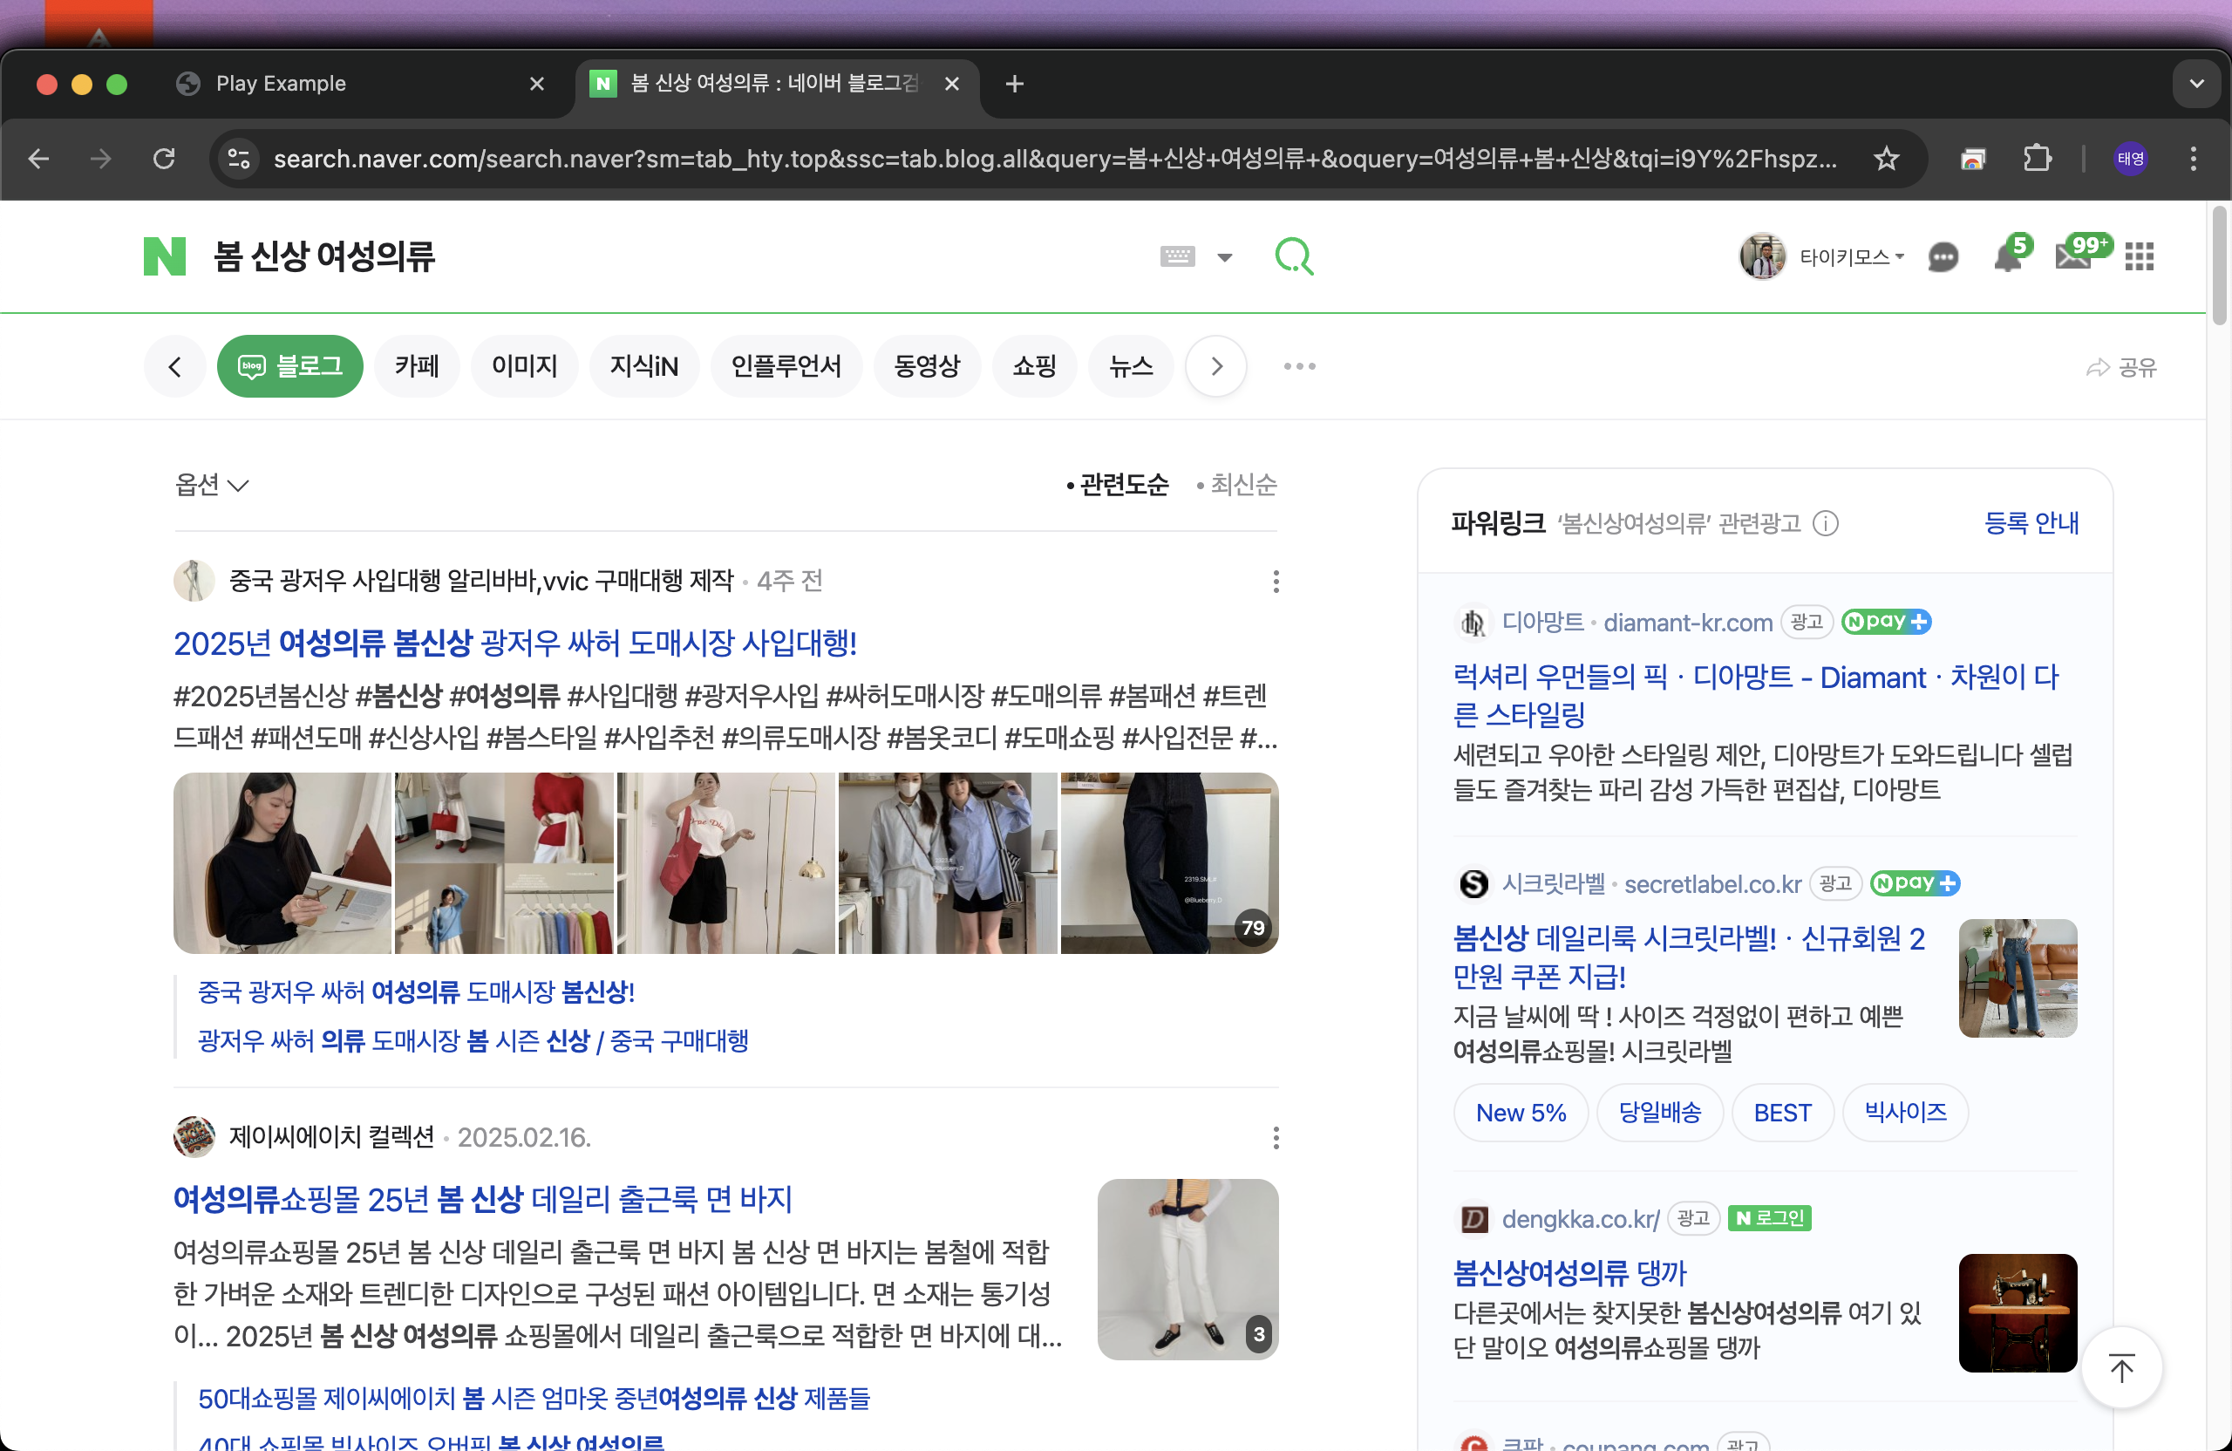Click the scroll-to-top arrow button
2232x1451 pixels.
(2121, 1367)
